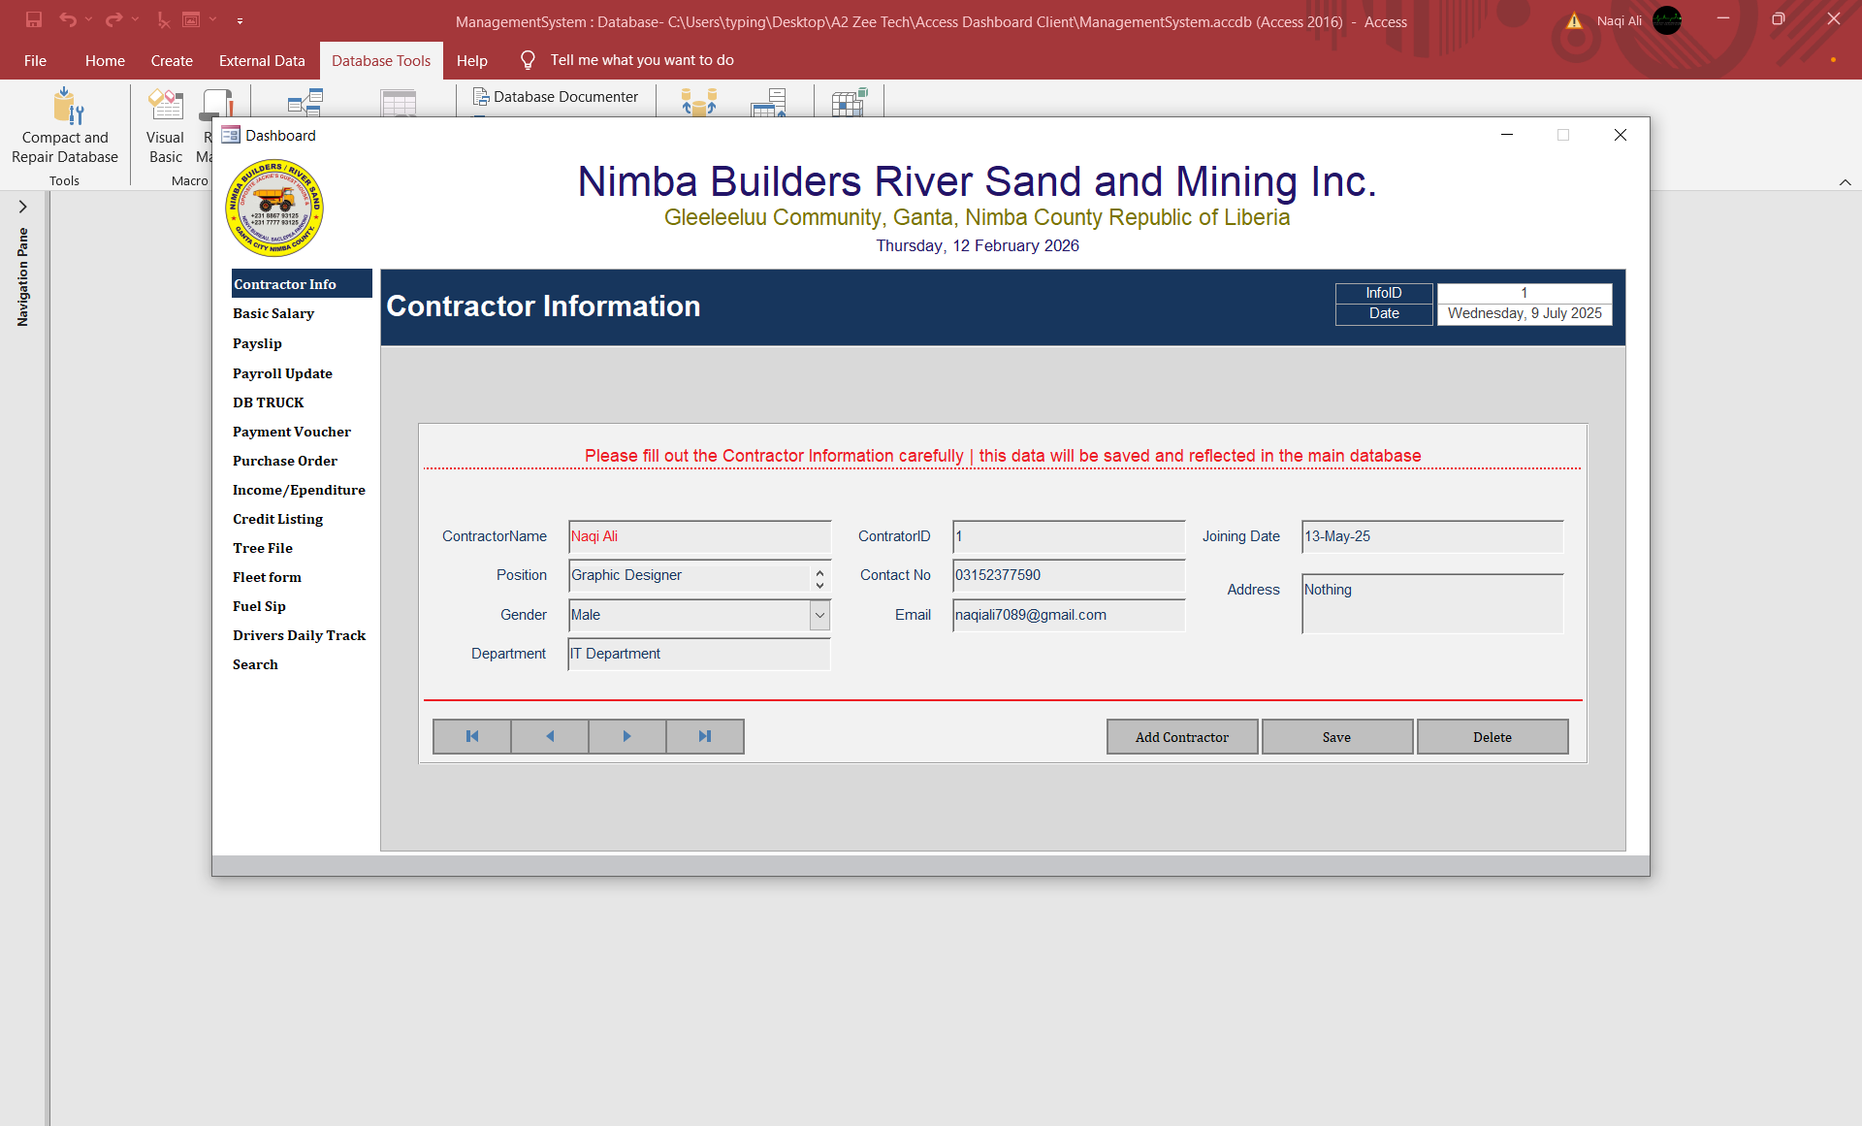The height and width of the screenshot is (1126, 1862).
Task: Open the Visual Basic editor
Action: [165, 126]
